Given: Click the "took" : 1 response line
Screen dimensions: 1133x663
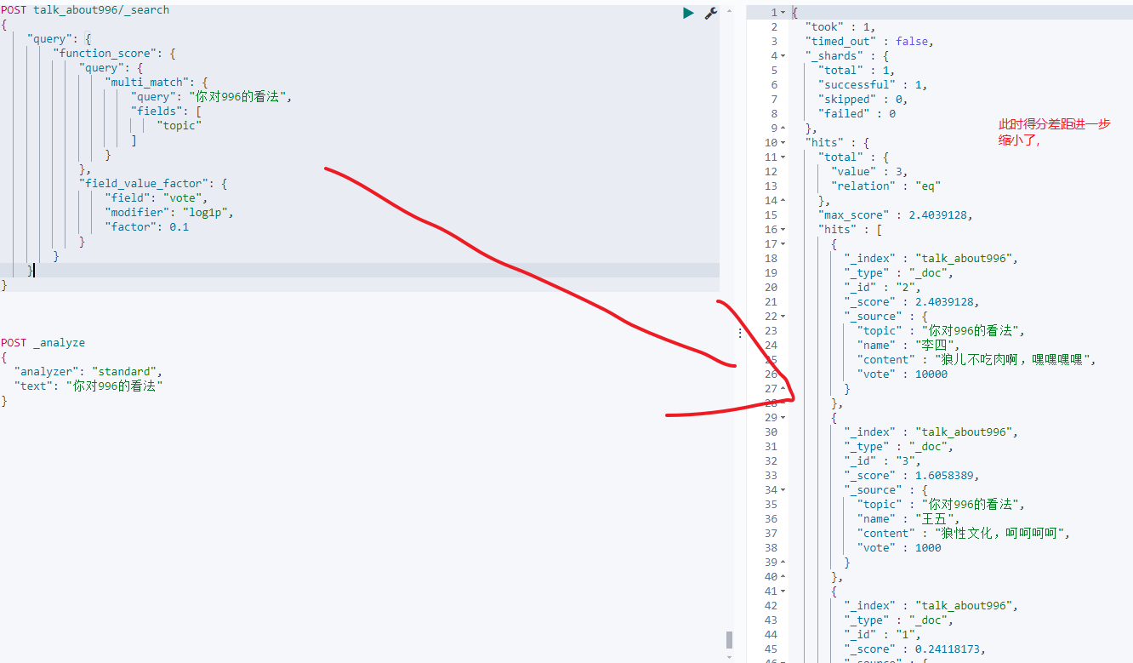Looking at the screenshot, I should click(840, 27).
